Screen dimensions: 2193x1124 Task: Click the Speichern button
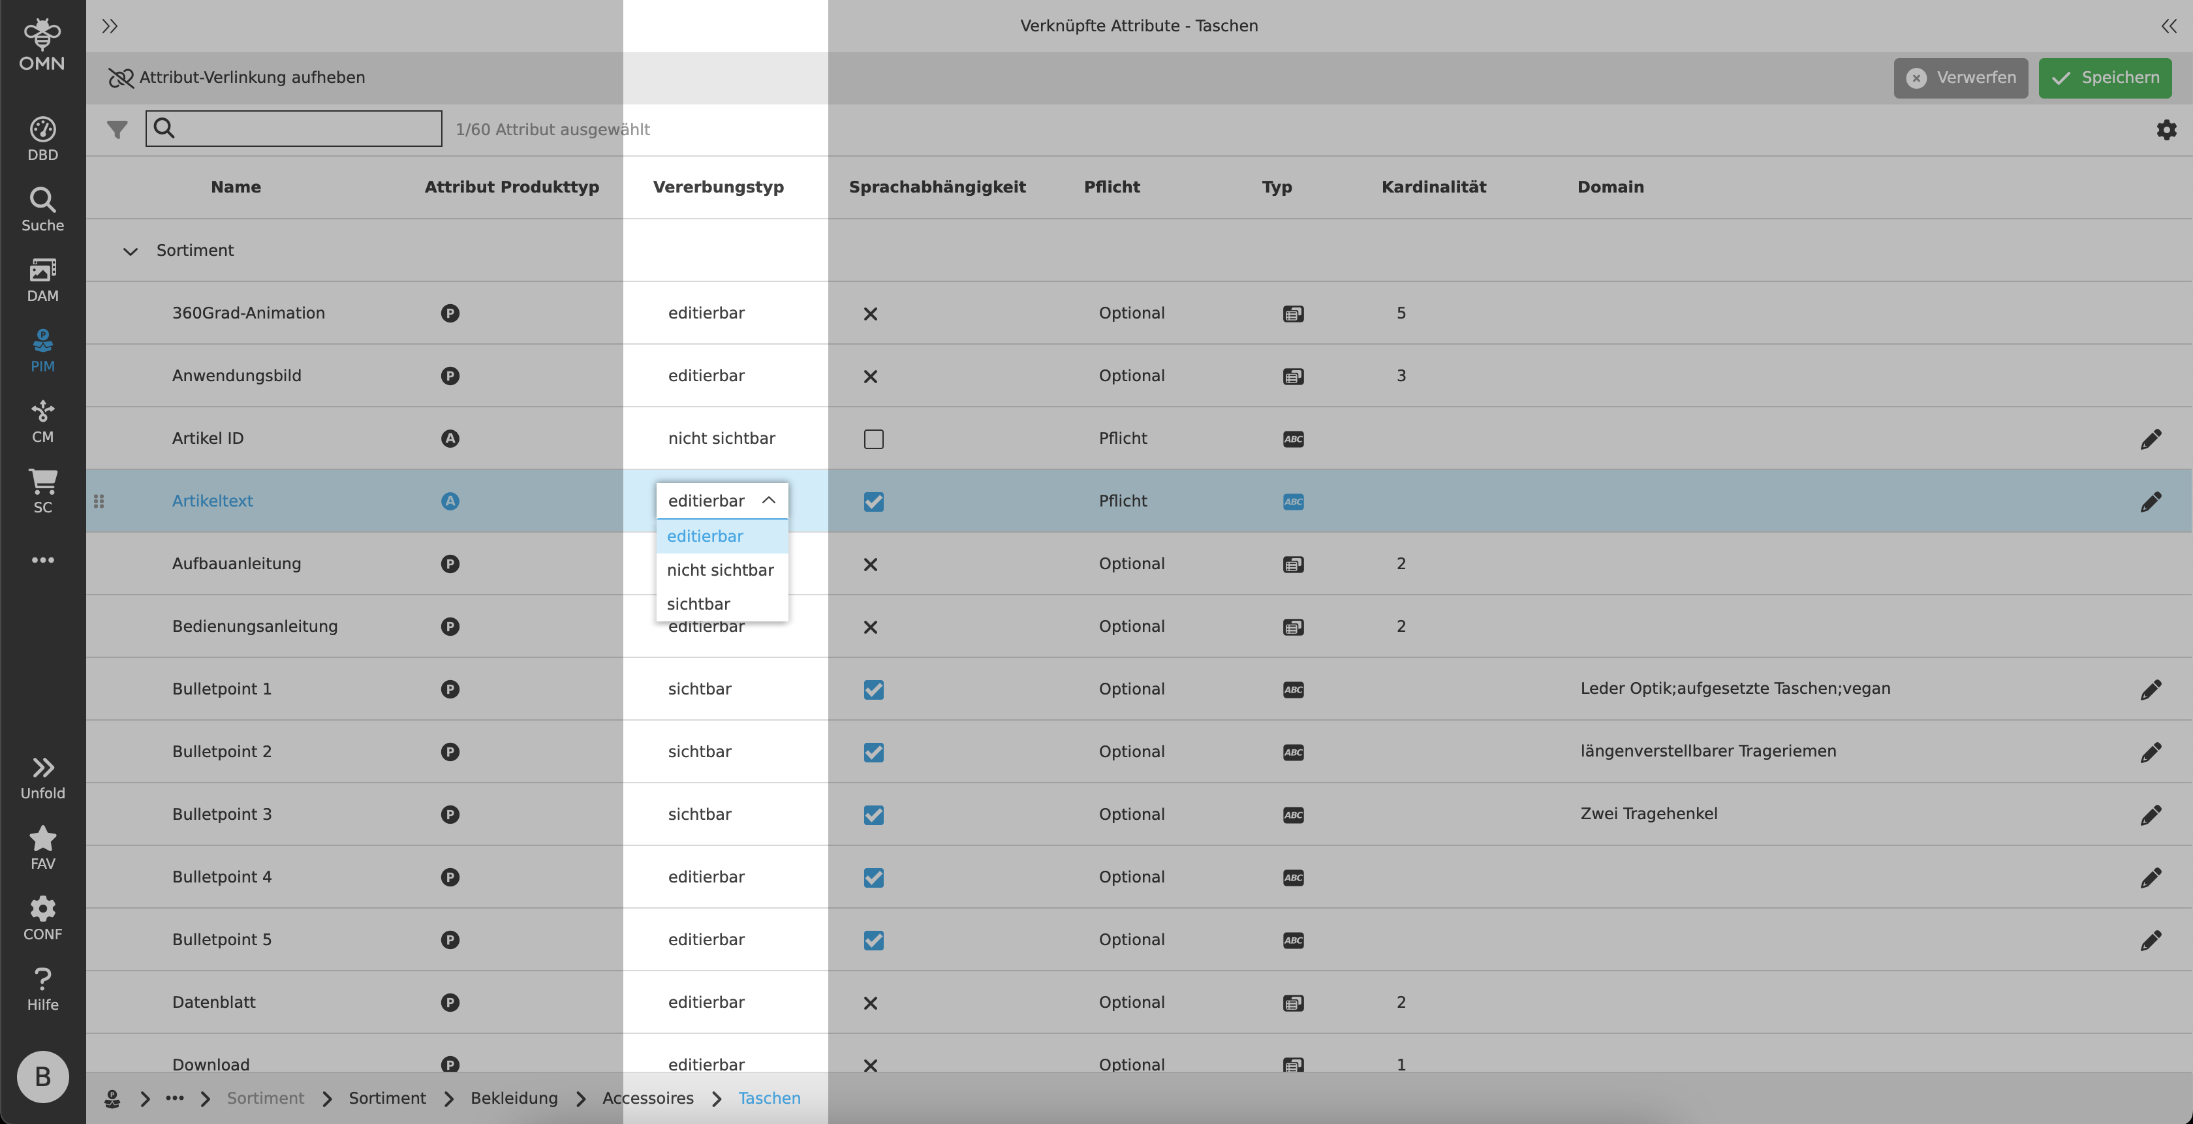click(x=2104, y=78)
